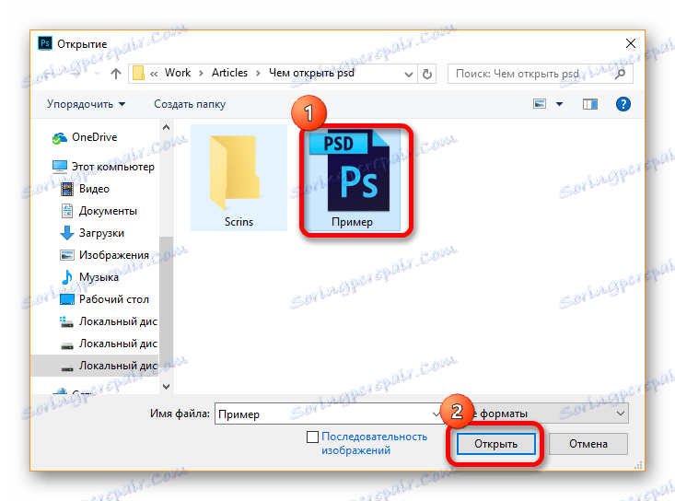Click Чем открыть psd in breadcrumb
Viewport: 675px width, 501px height.
[311, 73]
